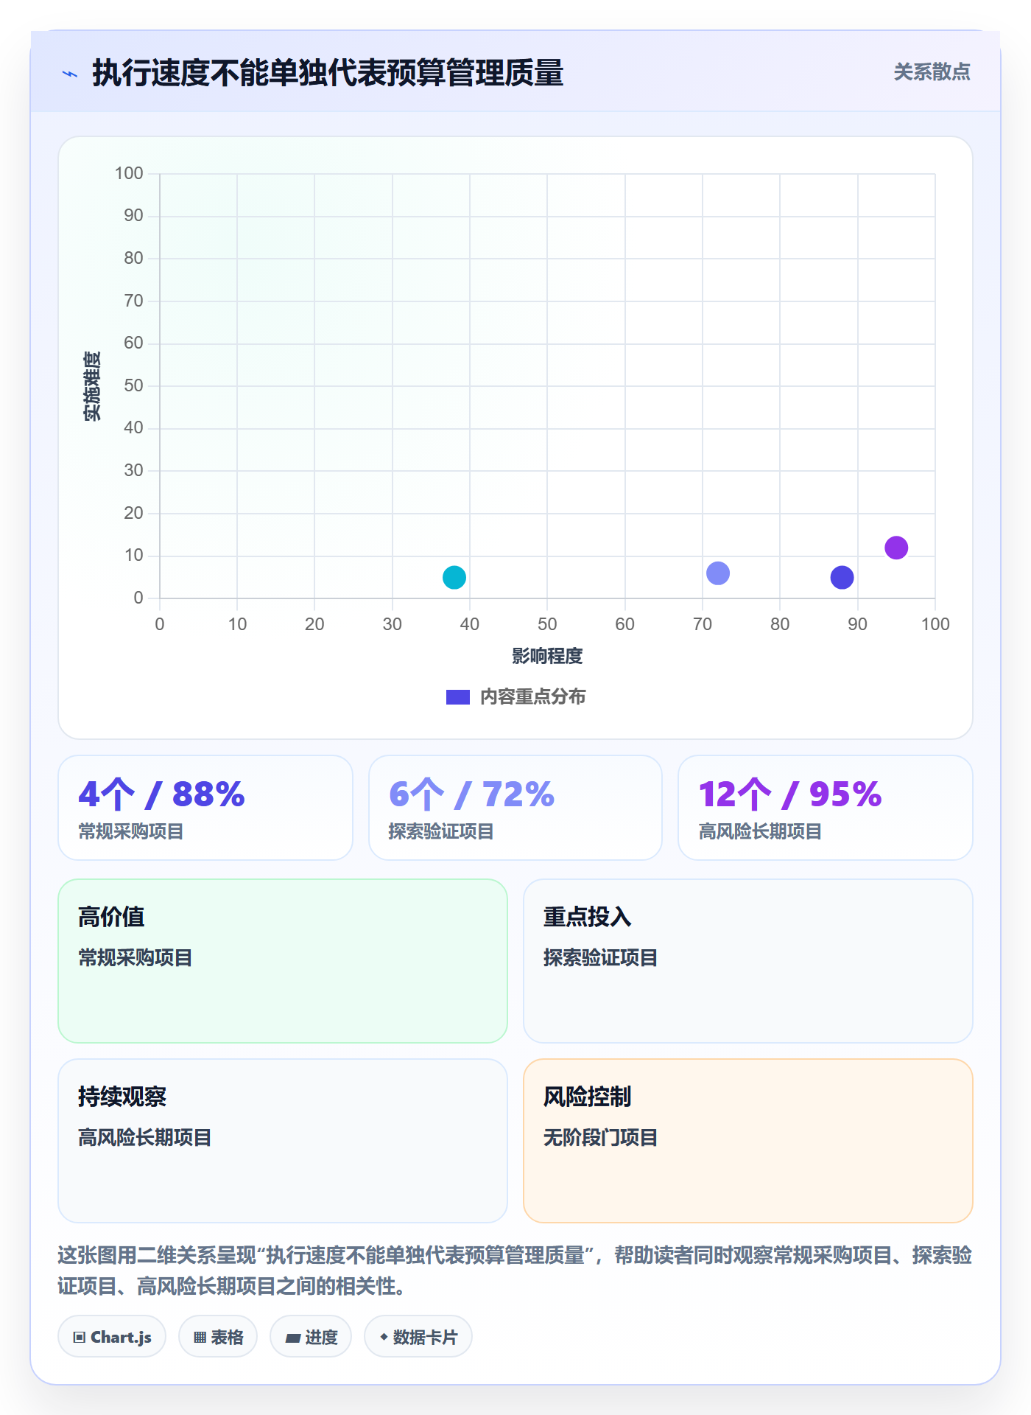Click the 实施难度 y-axis title

[92, 386]
